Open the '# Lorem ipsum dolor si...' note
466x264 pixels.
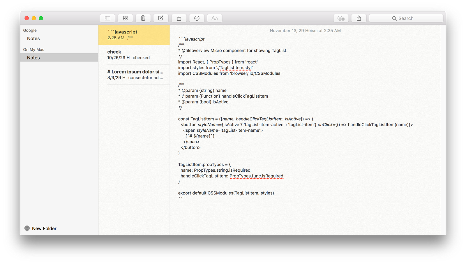tap(134, 75)
